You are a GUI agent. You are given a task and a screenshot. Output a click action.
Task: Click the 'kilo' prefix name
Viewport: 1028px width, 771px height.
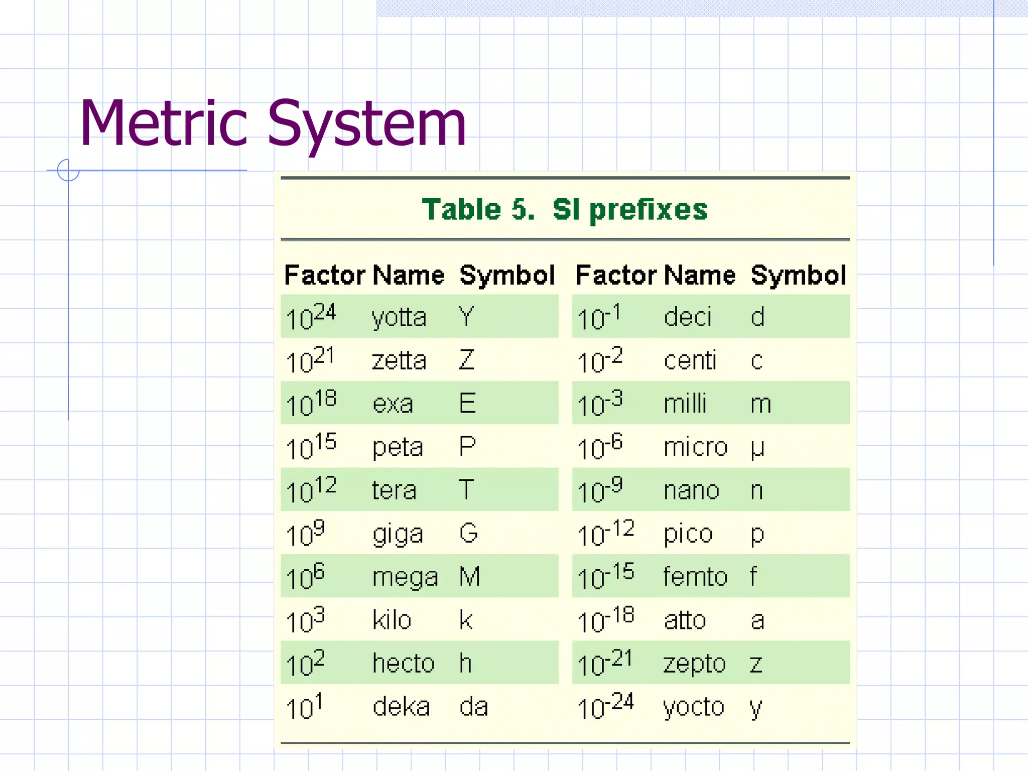coord(392,620)
